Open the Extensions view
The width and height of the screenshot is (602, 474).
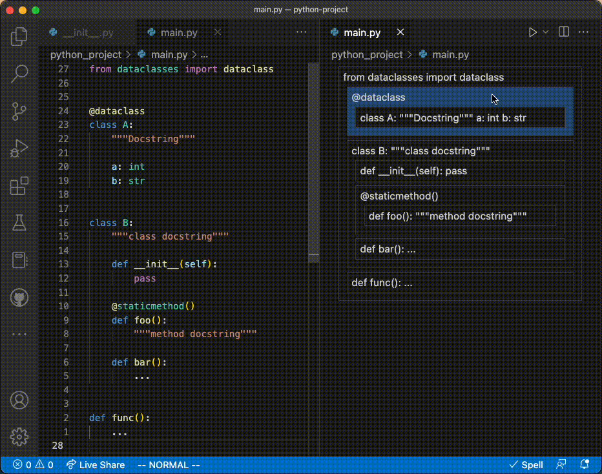(x=19, y=186)
